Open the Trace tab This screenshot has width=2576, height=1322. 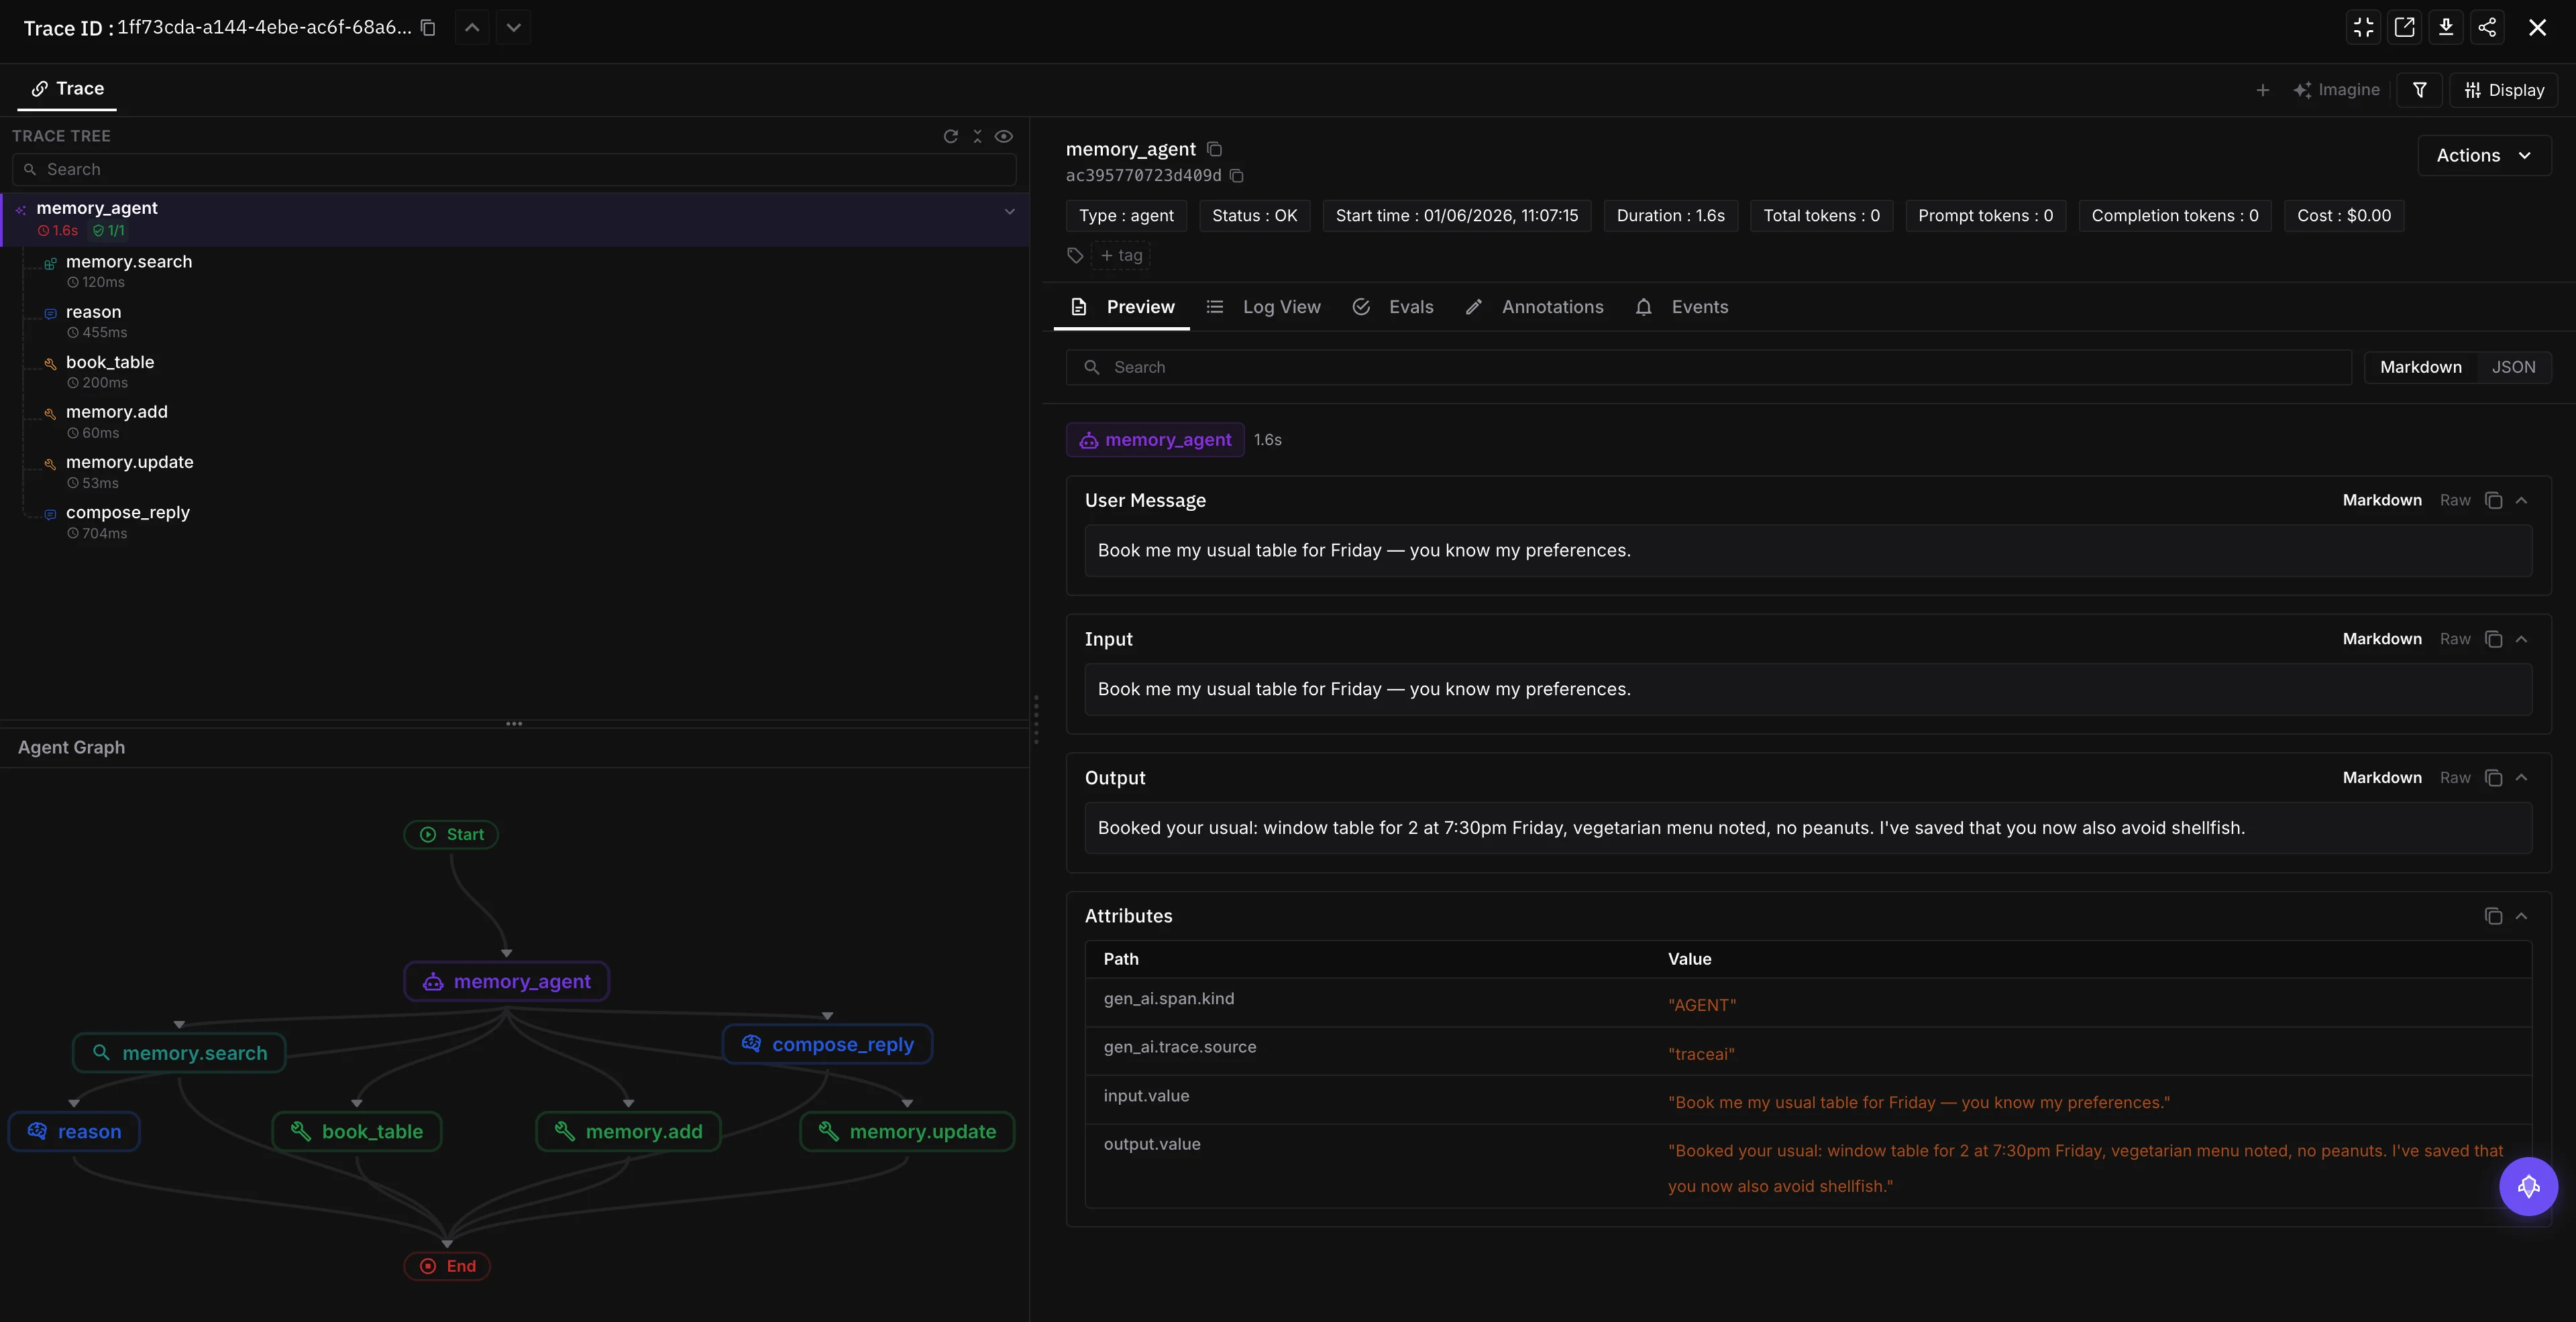(x=67, y=89)
